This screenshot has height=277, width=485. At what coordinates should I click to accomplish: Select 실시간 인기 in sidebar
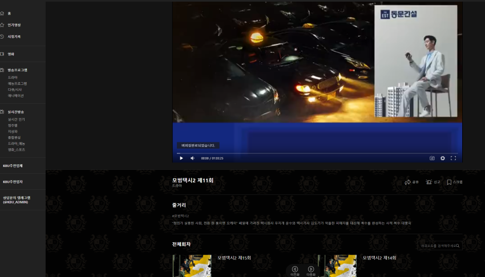tap(17, 119)
